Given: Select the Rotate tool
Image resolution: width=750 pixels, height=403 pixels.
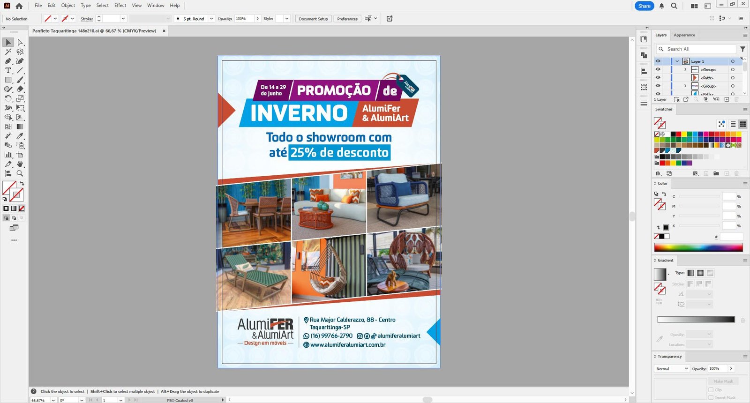Looking at the screenshot, I should pos(8,98).
